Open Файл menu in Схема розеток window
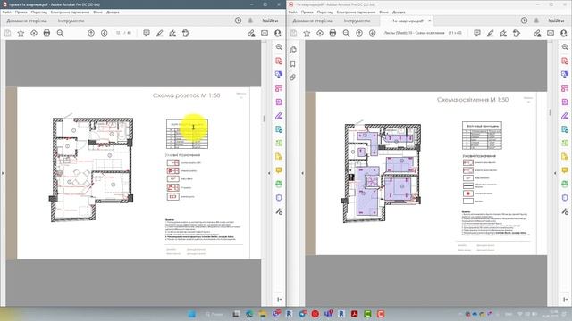This screenshot has height=321, width=572. (x=7, y=12)
